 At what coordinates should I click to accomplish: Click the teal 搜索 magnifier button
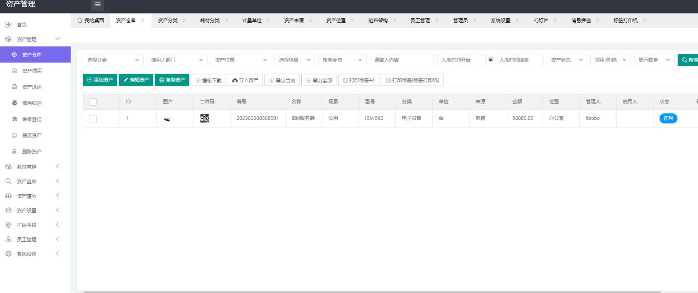(686, 60)
